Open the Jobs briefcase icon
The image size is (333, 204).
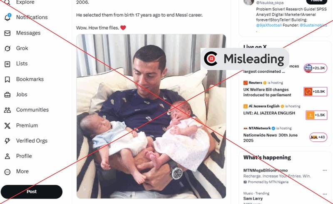[7, 95]
